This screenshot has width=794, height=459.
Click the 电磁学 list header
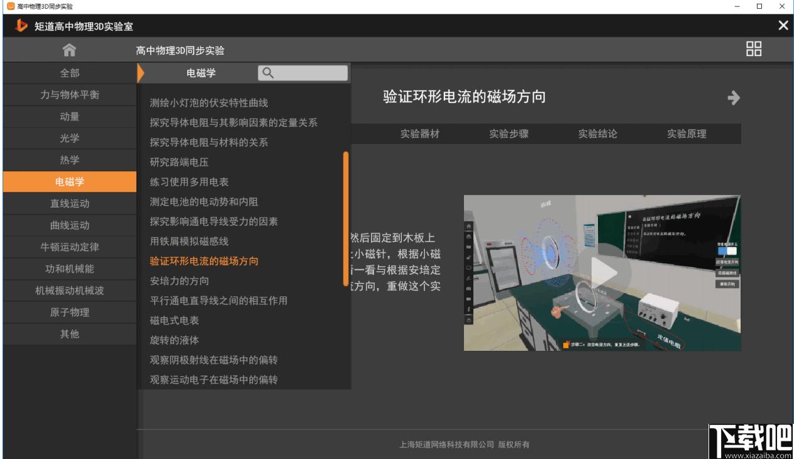point(201,73)
